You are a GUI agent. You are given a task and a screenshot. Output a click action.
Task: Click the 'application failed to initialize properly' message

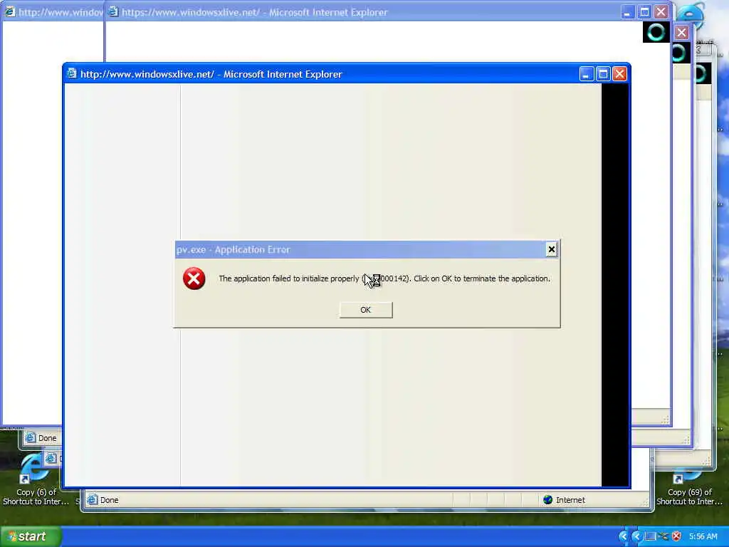click(384, 278)
